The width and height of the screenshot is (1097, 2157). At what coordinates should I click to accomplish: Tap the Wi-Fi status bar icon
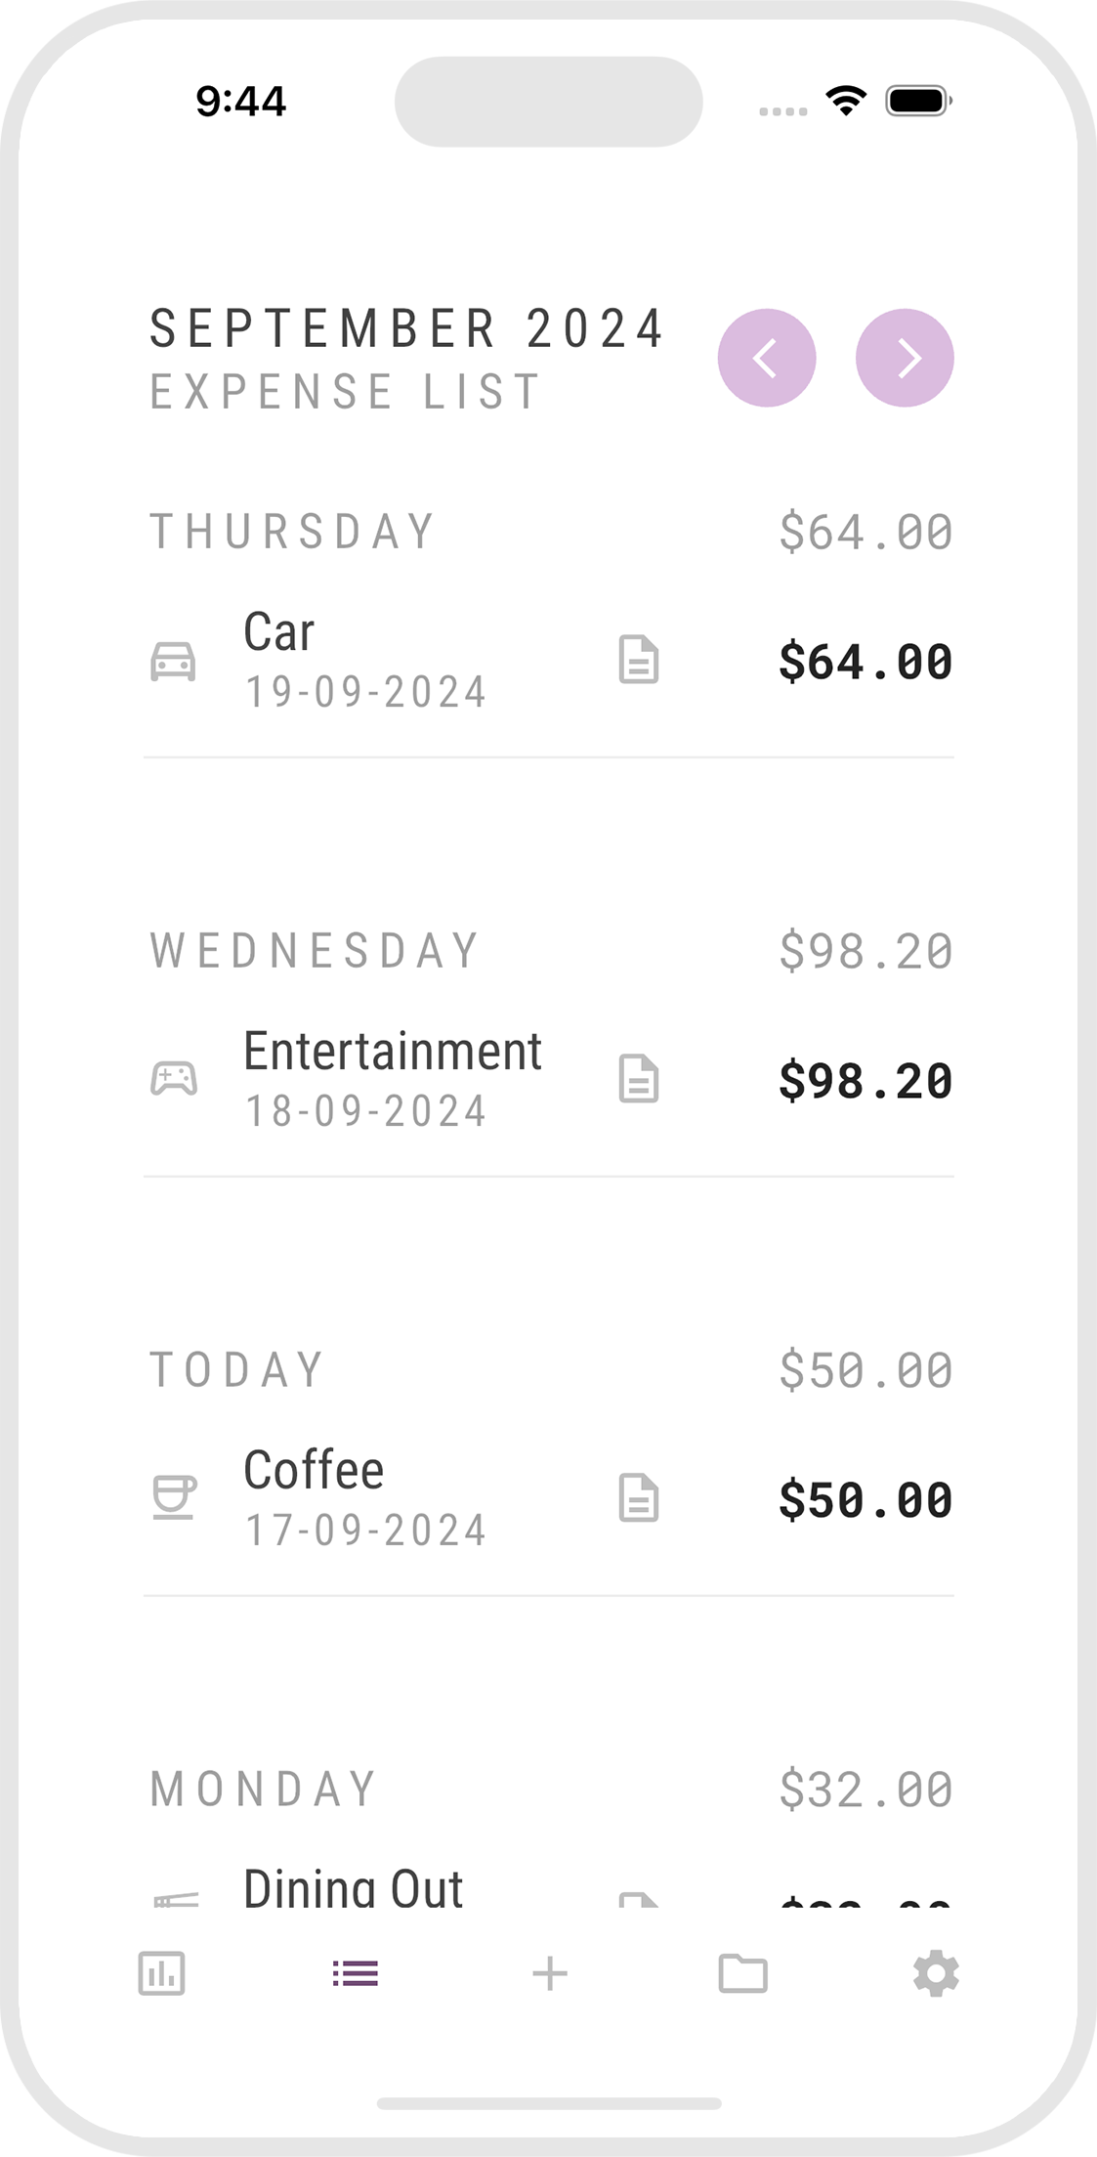coord(846,100)
